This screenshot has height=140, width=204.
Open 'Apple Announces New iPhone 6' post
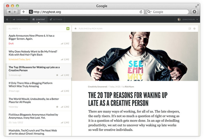31,37
